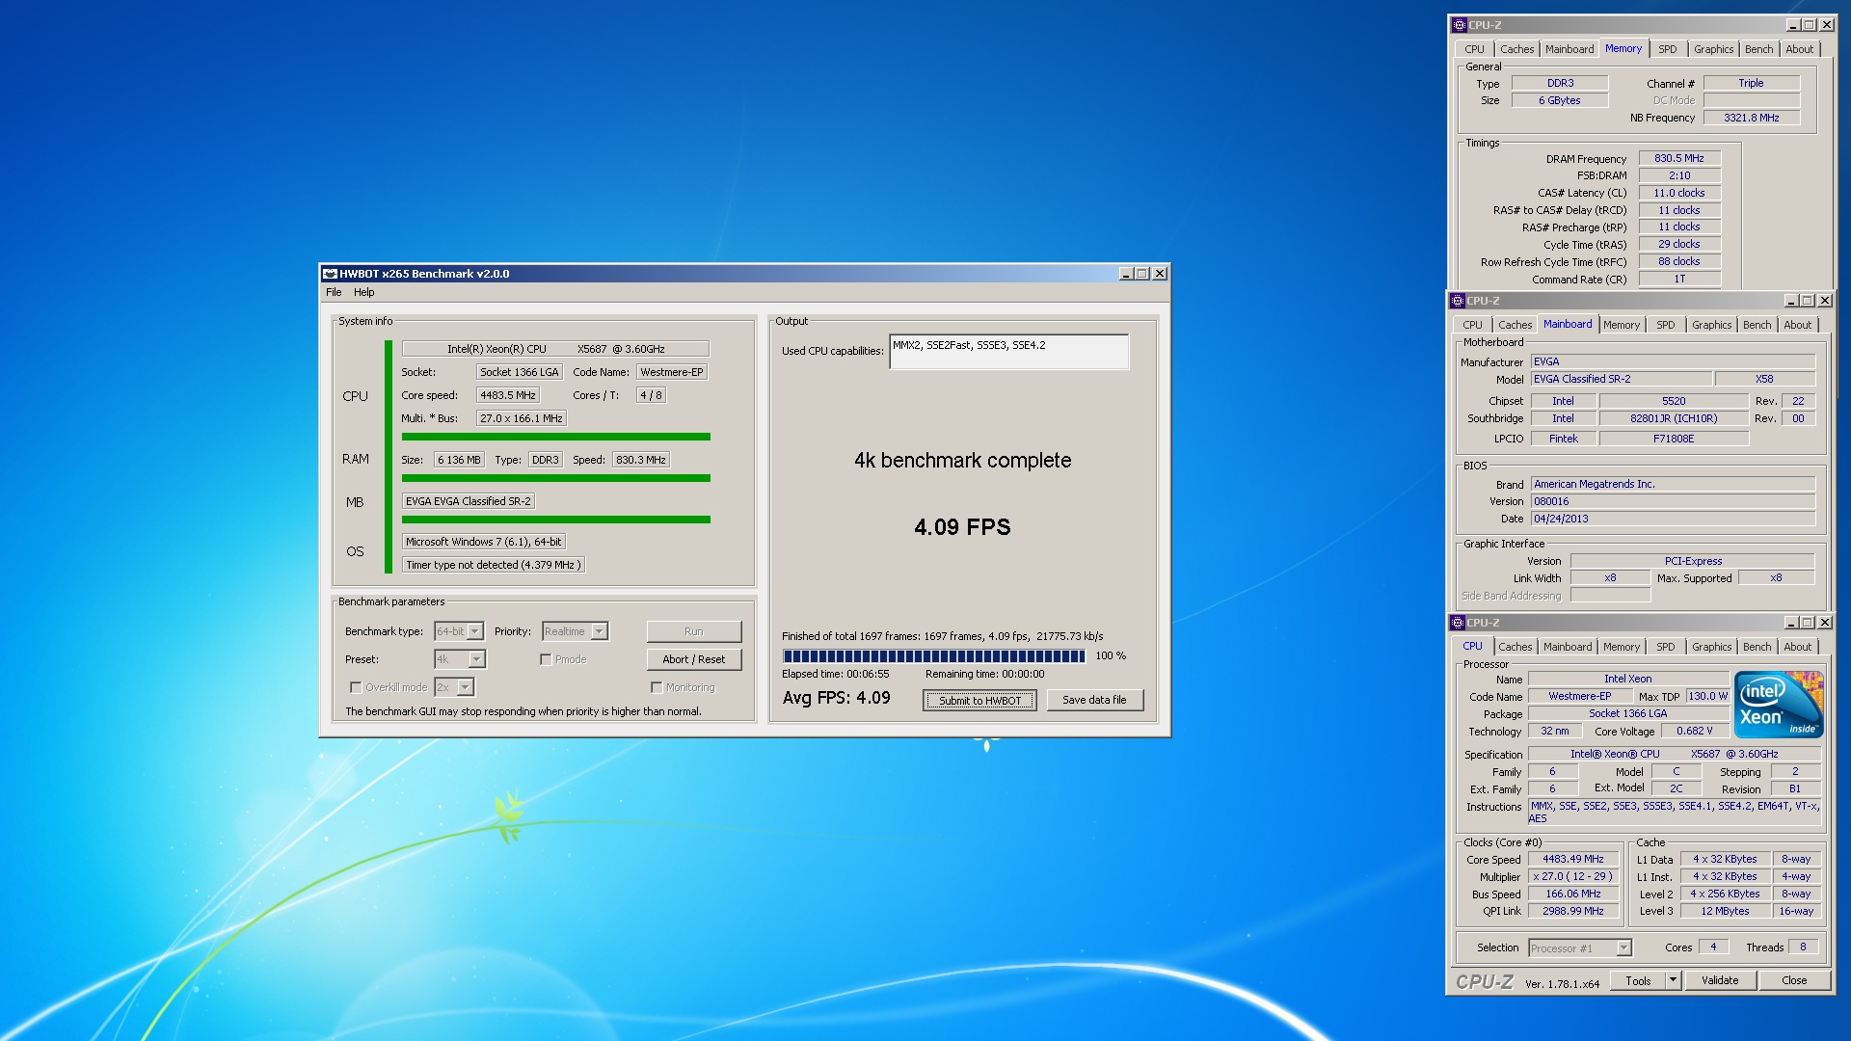
Task: Click the HWBOT x265 Benchmark title bar icon
Action: click(x=330, y=274)
